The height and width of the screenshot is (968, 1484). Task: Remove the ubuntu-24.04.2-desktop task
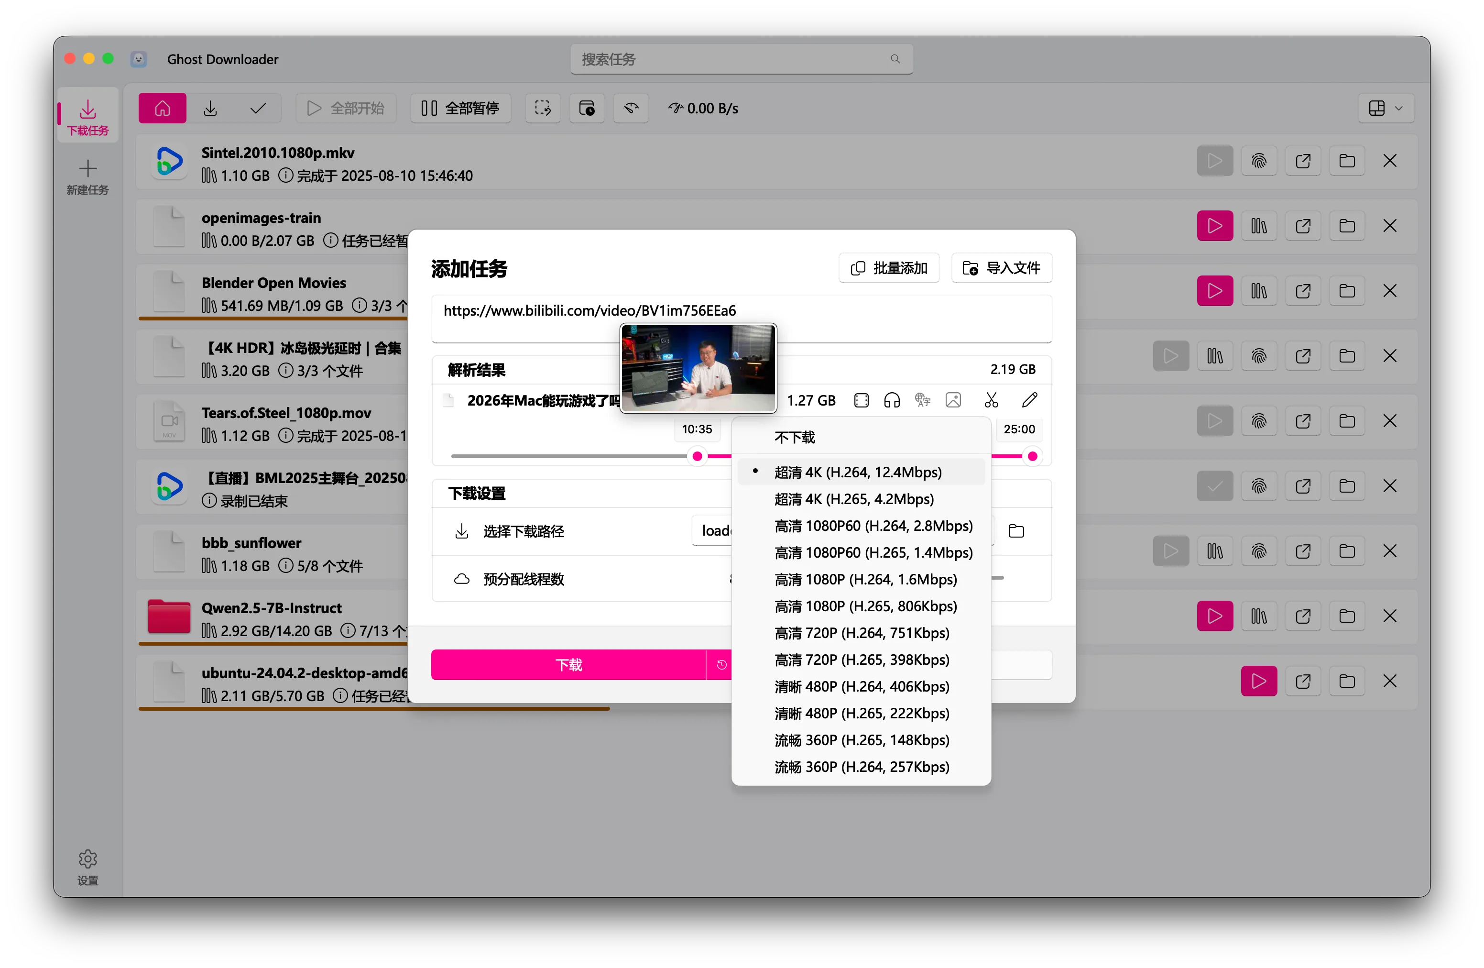click(1390, 681)
